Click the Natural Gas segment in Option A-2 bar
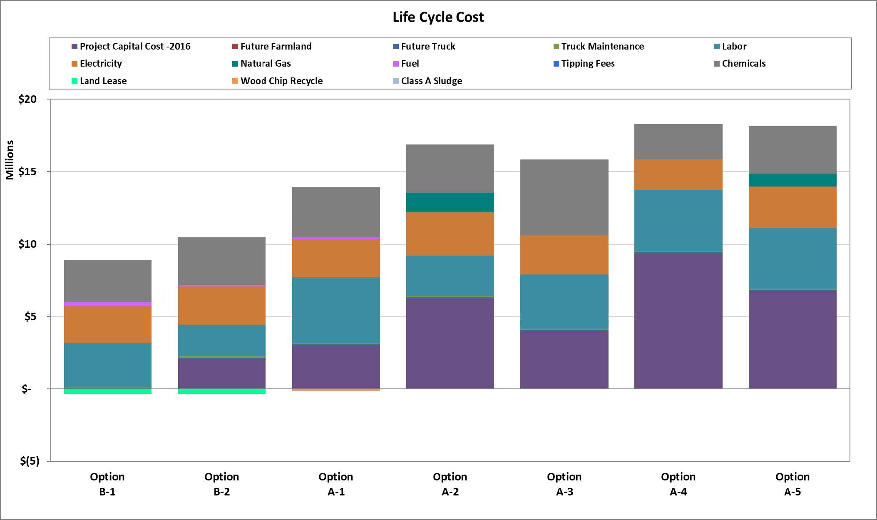This screenshot has width=877, height=520. click(x=450, y=202)
